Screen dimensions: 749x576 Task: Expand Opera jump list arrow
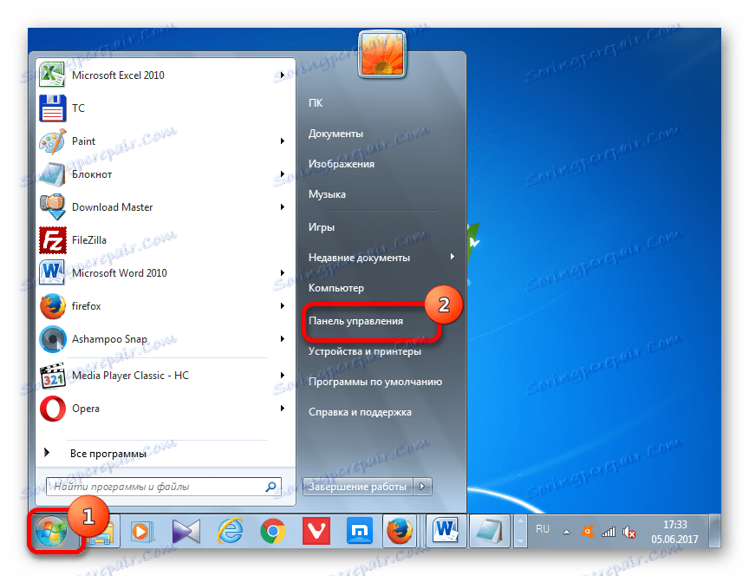(x=283, y=409)
